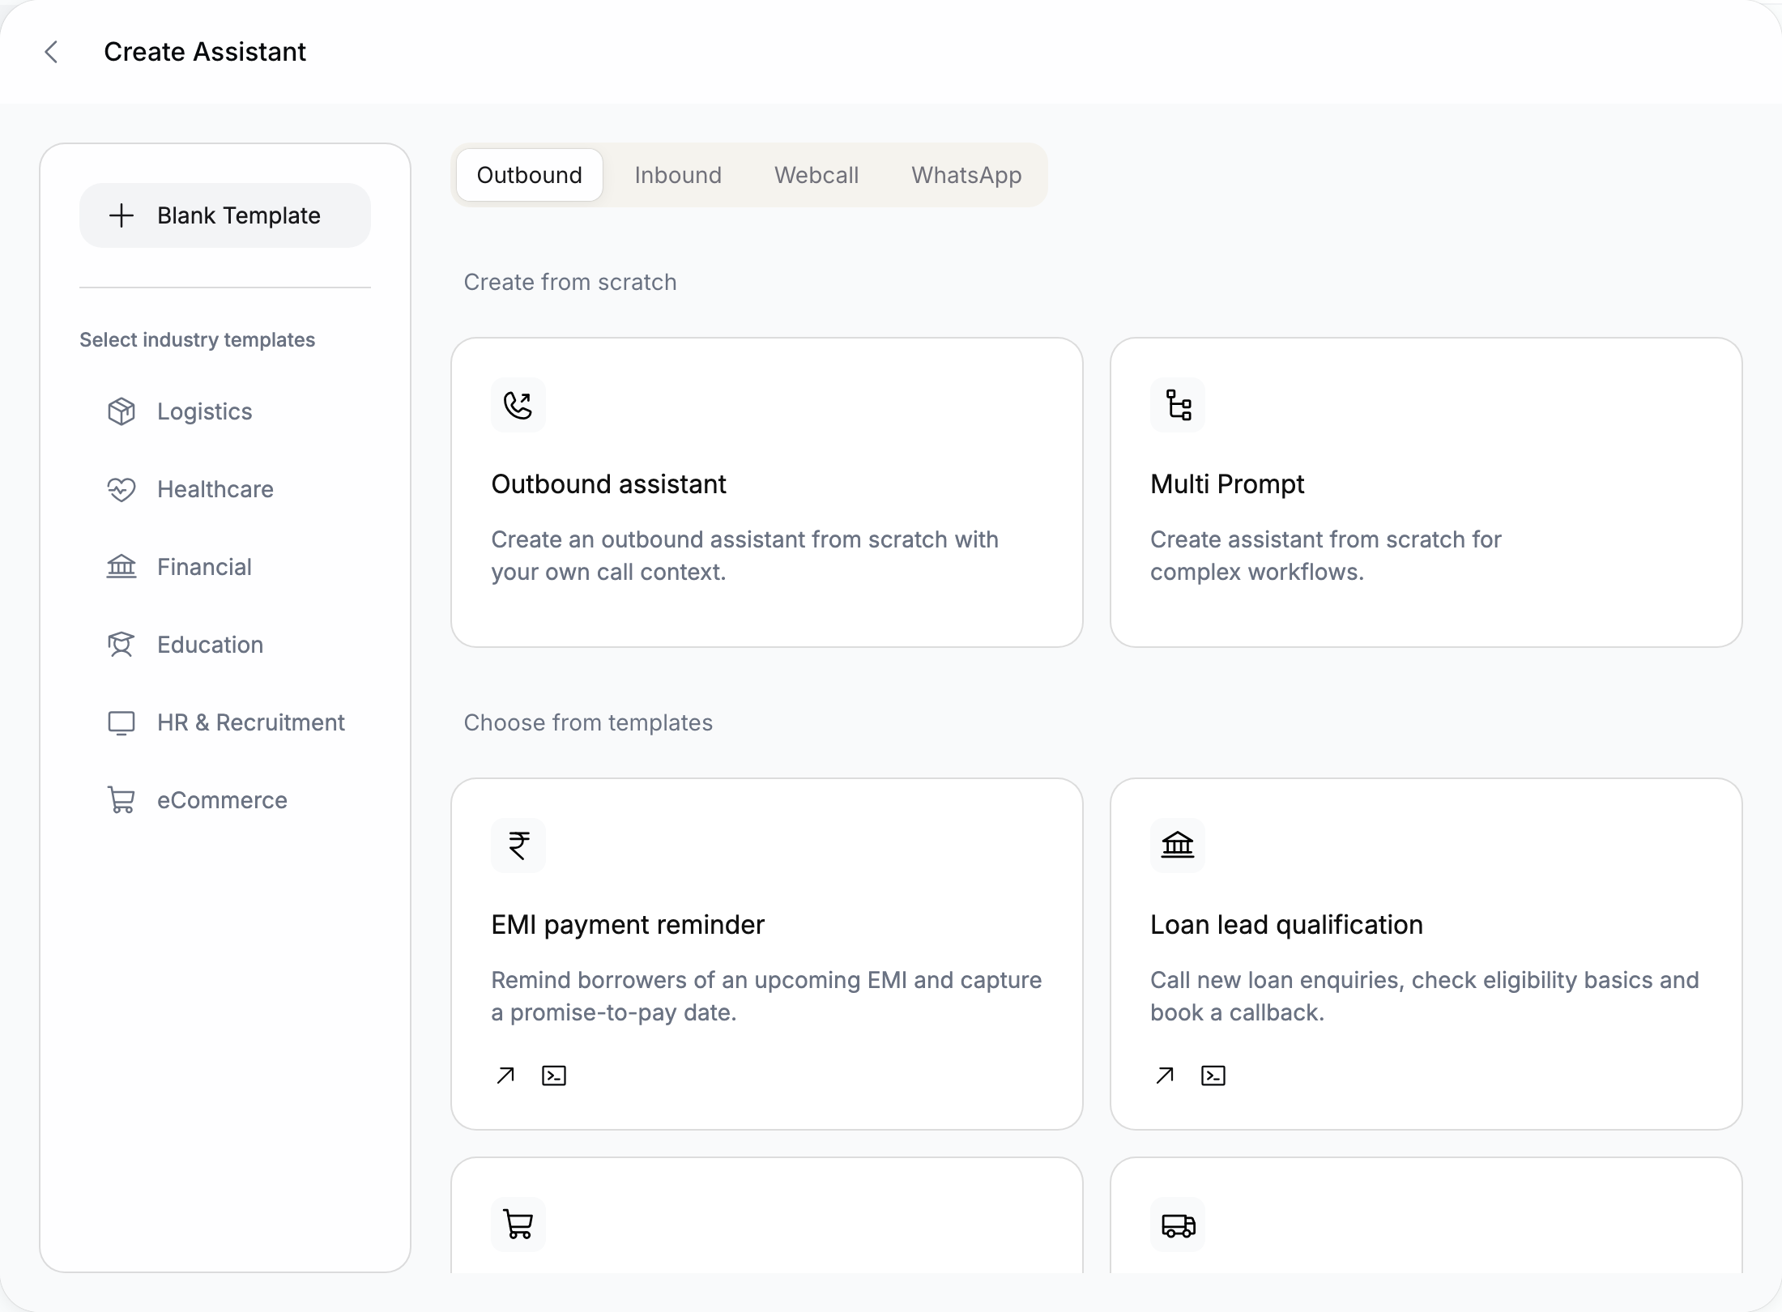Viewport: 1782px width, 1312px height.
Task: Choose the Multi Prompt card title
Action: pyautogui.click(x=1227, y=484)
